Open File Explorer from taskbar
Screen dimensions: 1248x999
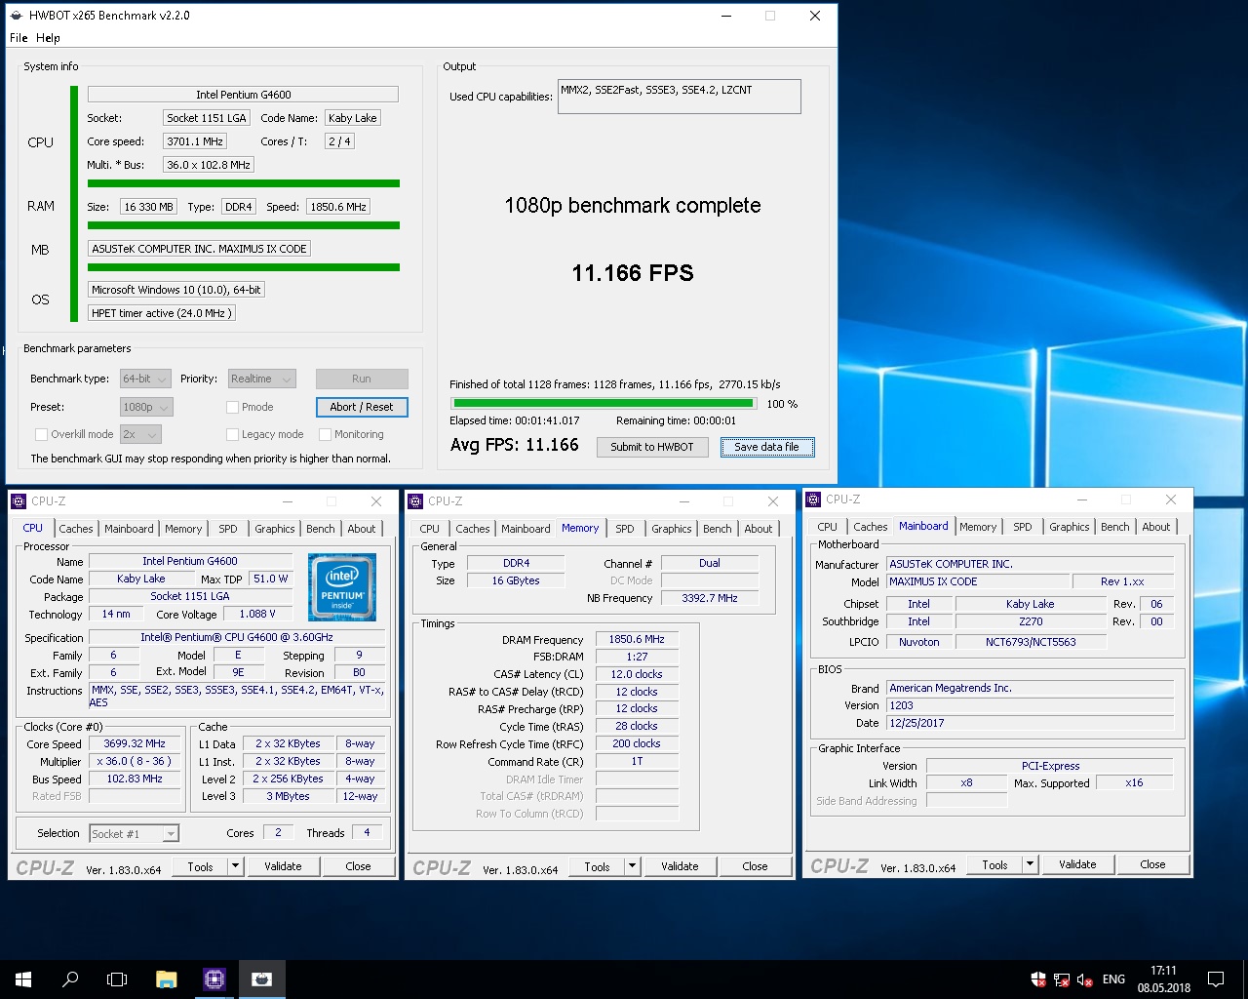point(167,979)
